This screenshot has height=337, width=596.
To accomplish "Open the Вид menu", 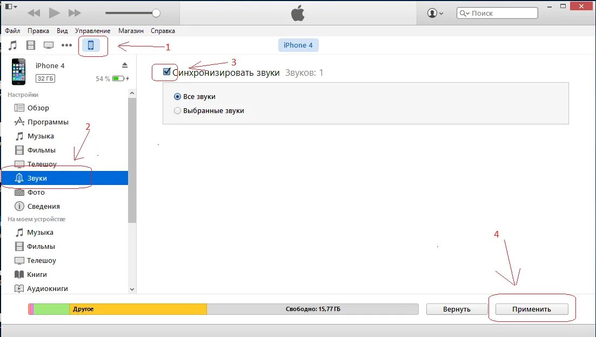I will coord(62,31).
